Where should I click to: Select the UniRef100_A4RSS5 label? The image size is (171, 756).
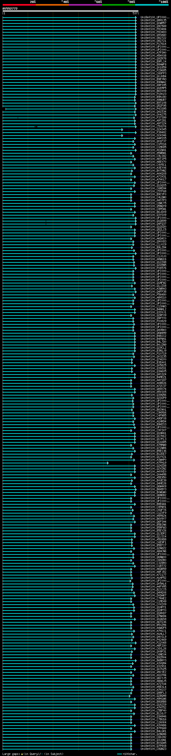click(153, 138)
